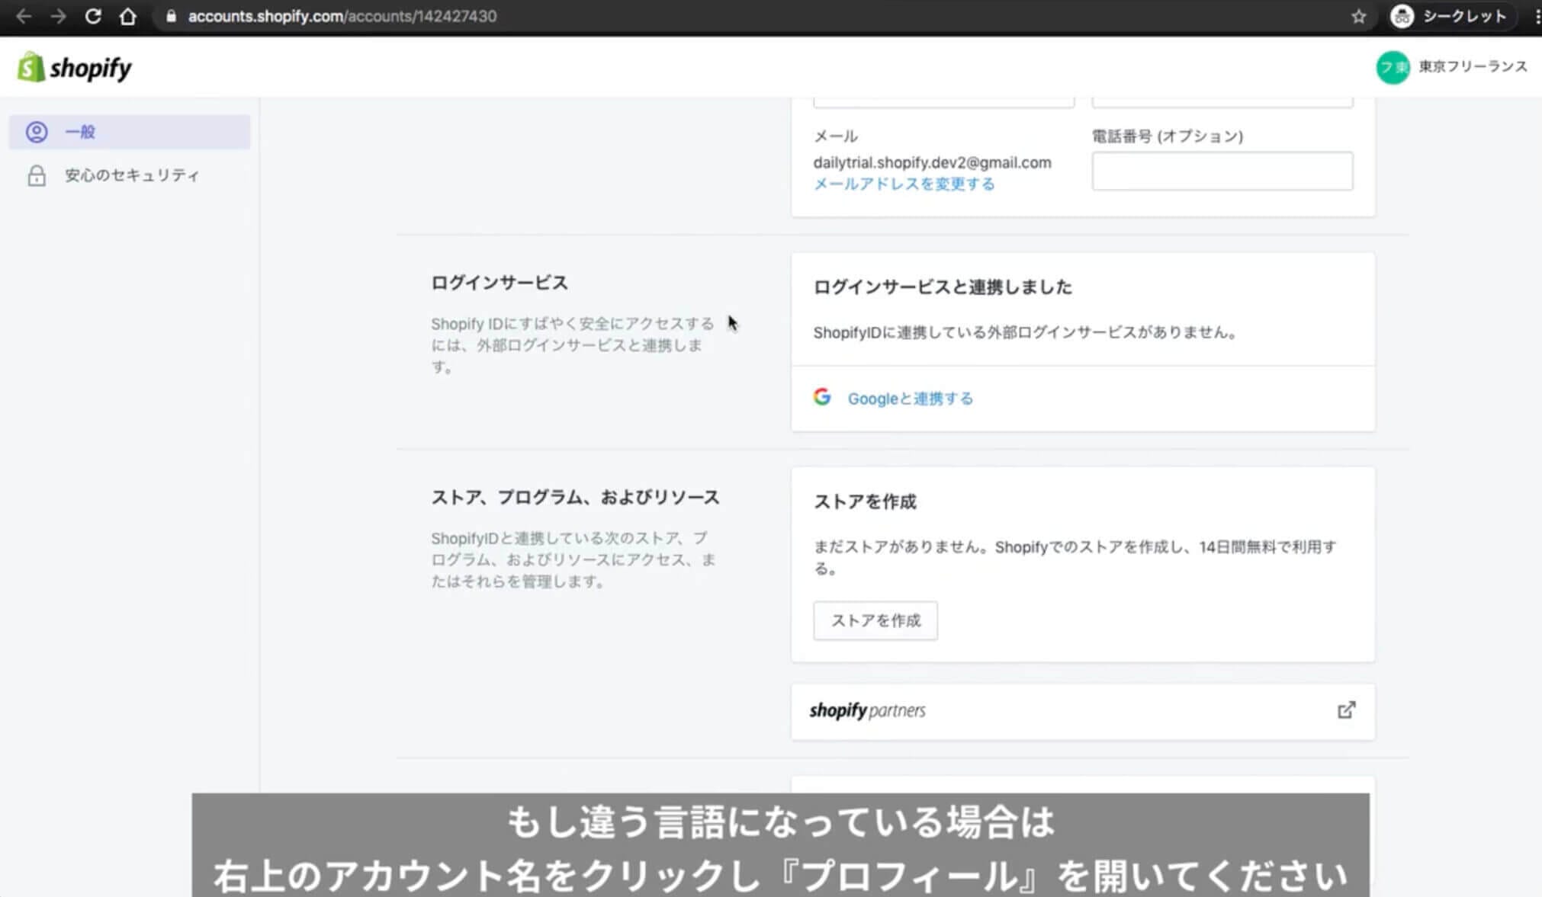The width and height of the screenshot is (1542, 897).
Task: Click the padlock icon in address bar
Action: [x=171, y=16]
